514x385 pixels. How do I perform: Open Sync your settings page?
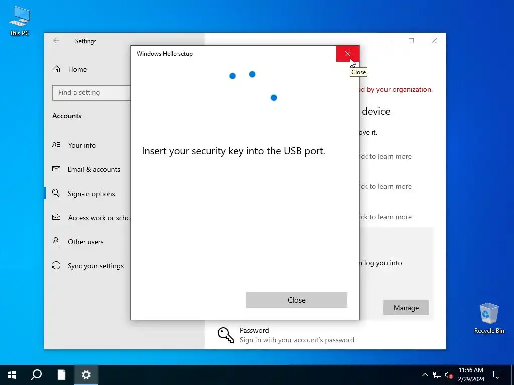click(96, 266)
